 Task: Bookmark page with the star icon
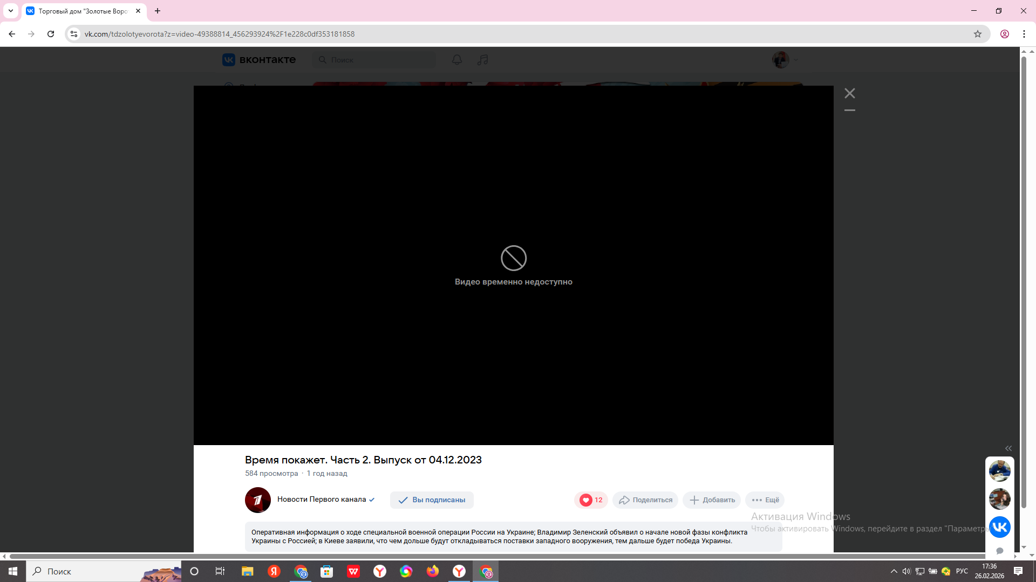click(x=977, y=34)
